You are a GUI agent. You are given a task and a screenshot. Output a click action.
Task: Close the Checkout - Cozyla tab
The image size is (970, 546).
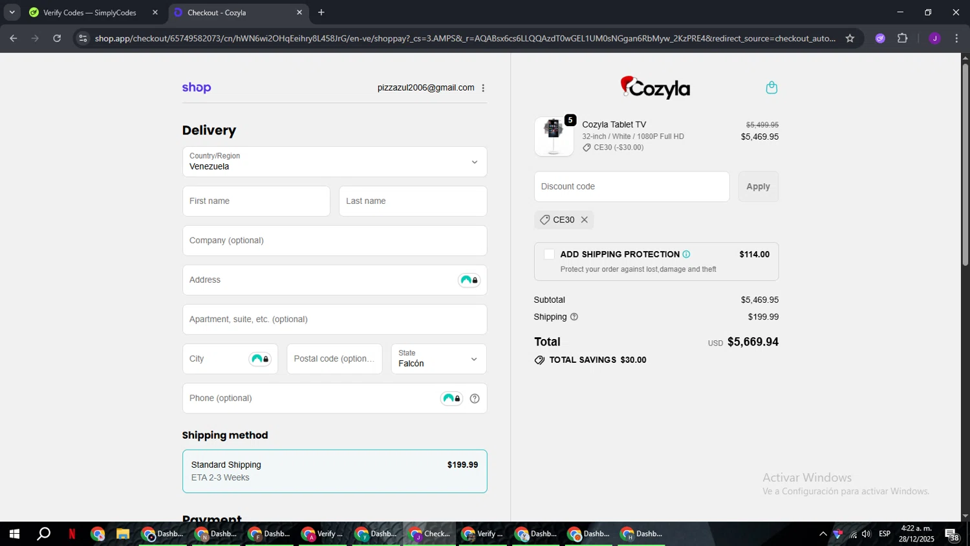click(x=299, y=12)
